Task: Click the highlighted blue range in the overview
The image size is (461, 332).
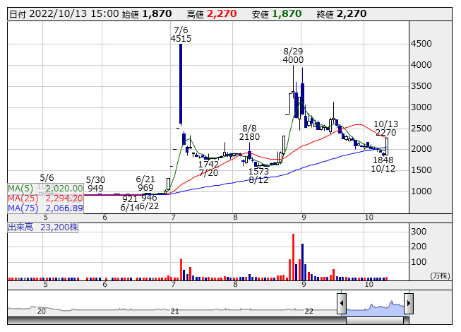Action: (x=375, y=309)
